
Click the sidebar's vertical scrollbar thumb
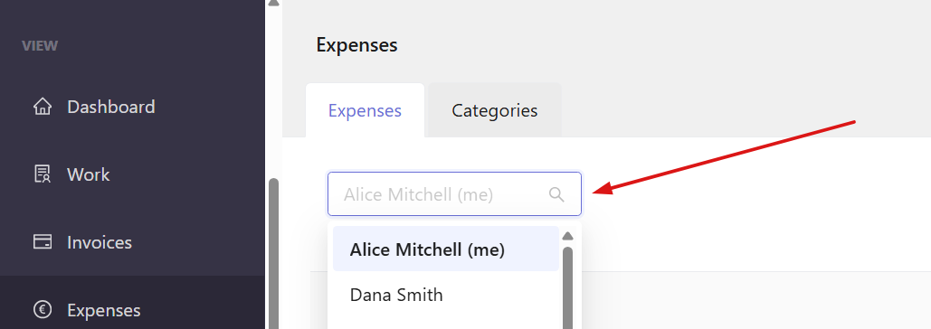pos(274,254)
